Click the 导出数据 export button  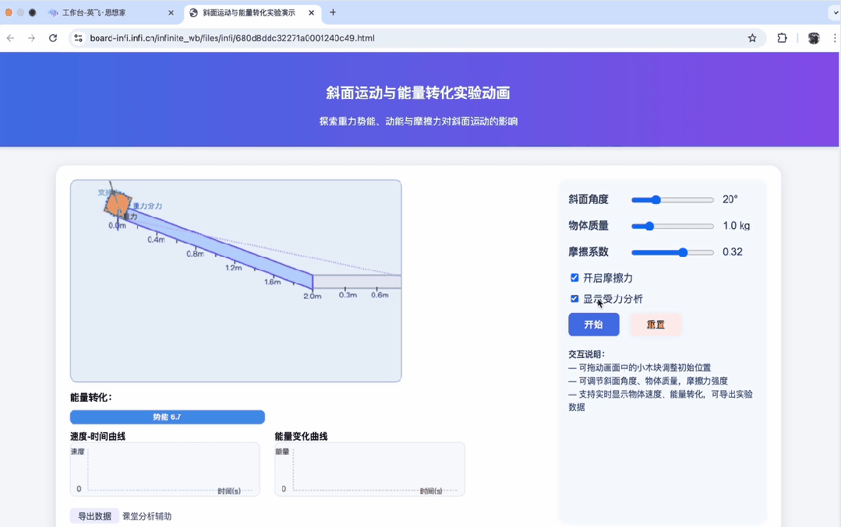pos(94,516)
